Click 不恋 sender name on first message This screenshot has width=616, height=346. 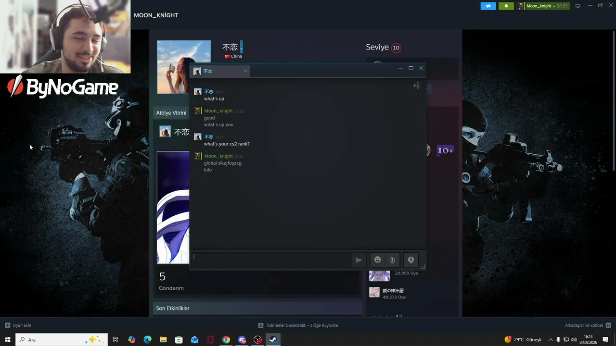click(x=209, y=91)
